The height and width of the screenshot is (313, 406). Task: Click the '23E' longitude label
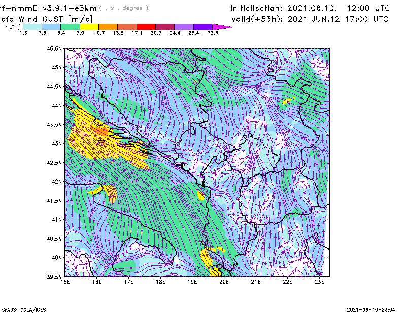[x=319, y=282]
